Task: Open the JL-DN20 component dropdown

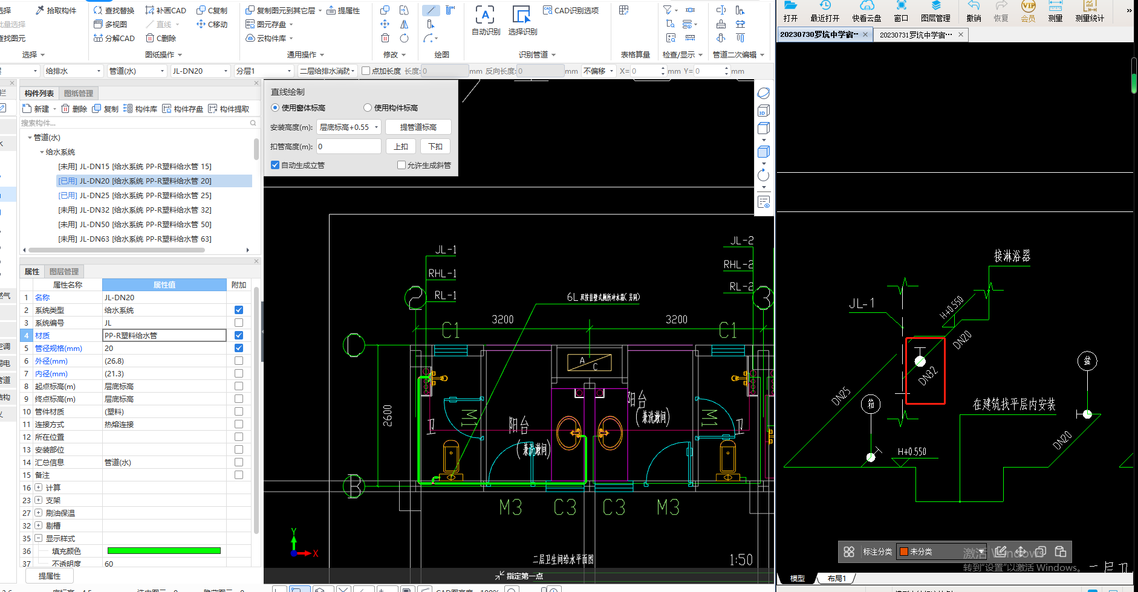Action: click(200, 71)
